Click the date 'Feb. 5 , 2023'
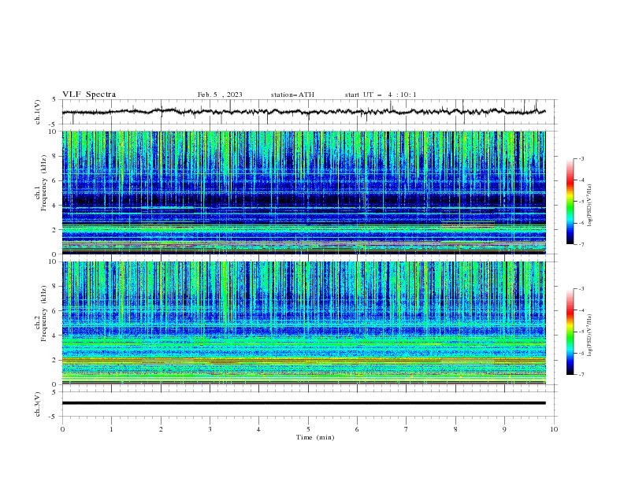This screenshot has width=624, height=482. 220,95
